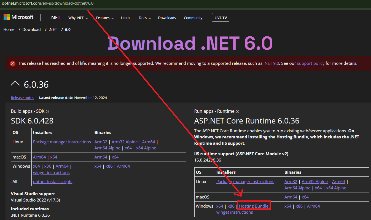Screen dimensions: 371x220
Task: Download Runtime macOS x64 binary
Action: [305, 197]
